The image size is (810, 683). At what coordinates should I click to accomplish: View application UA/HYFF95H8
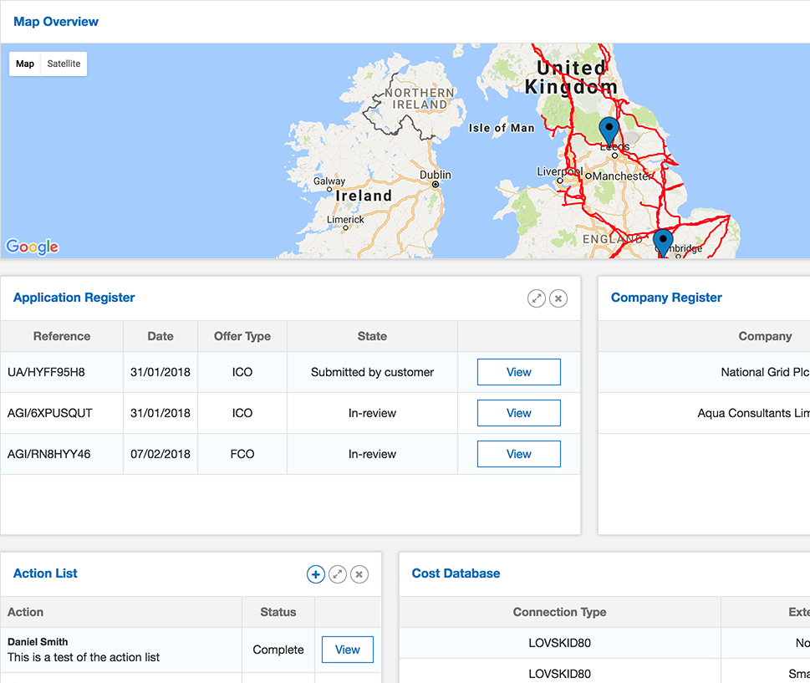click(518, 373)
